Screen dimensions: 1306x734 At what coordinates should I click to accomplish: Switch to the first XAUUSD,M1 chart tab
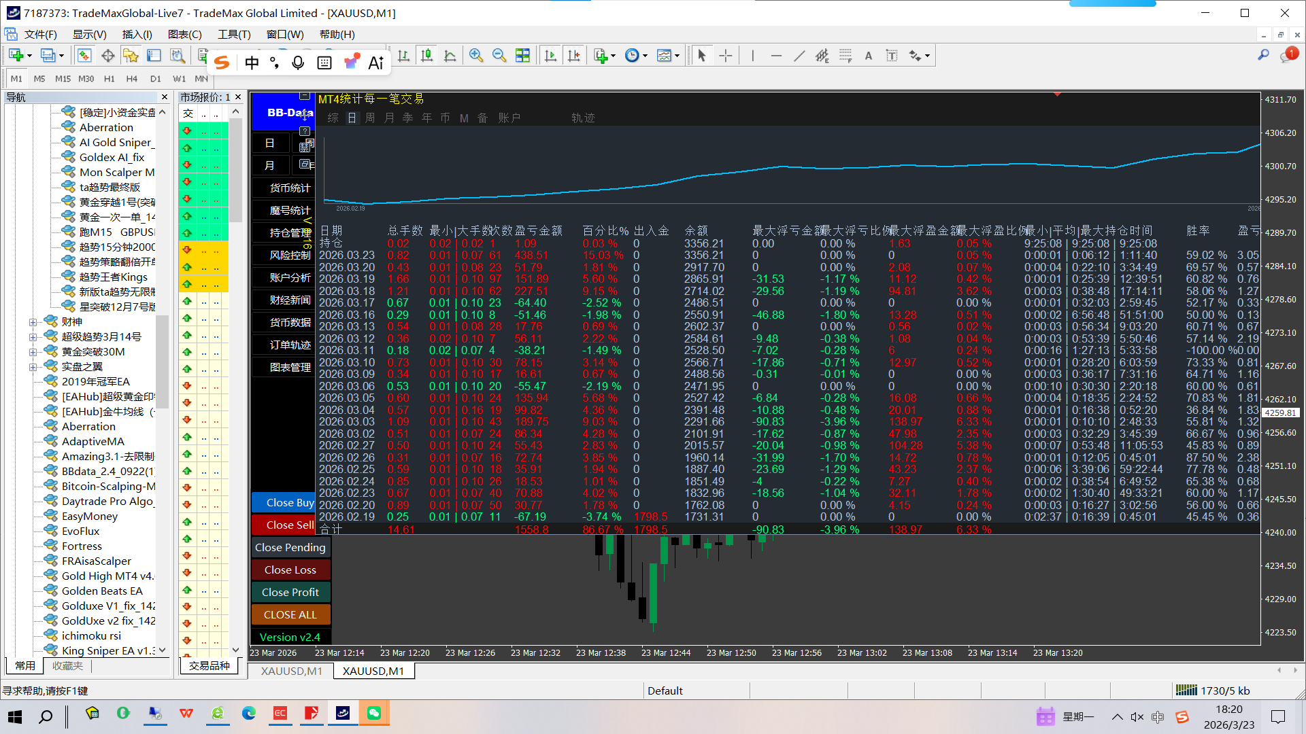[291, 671]
